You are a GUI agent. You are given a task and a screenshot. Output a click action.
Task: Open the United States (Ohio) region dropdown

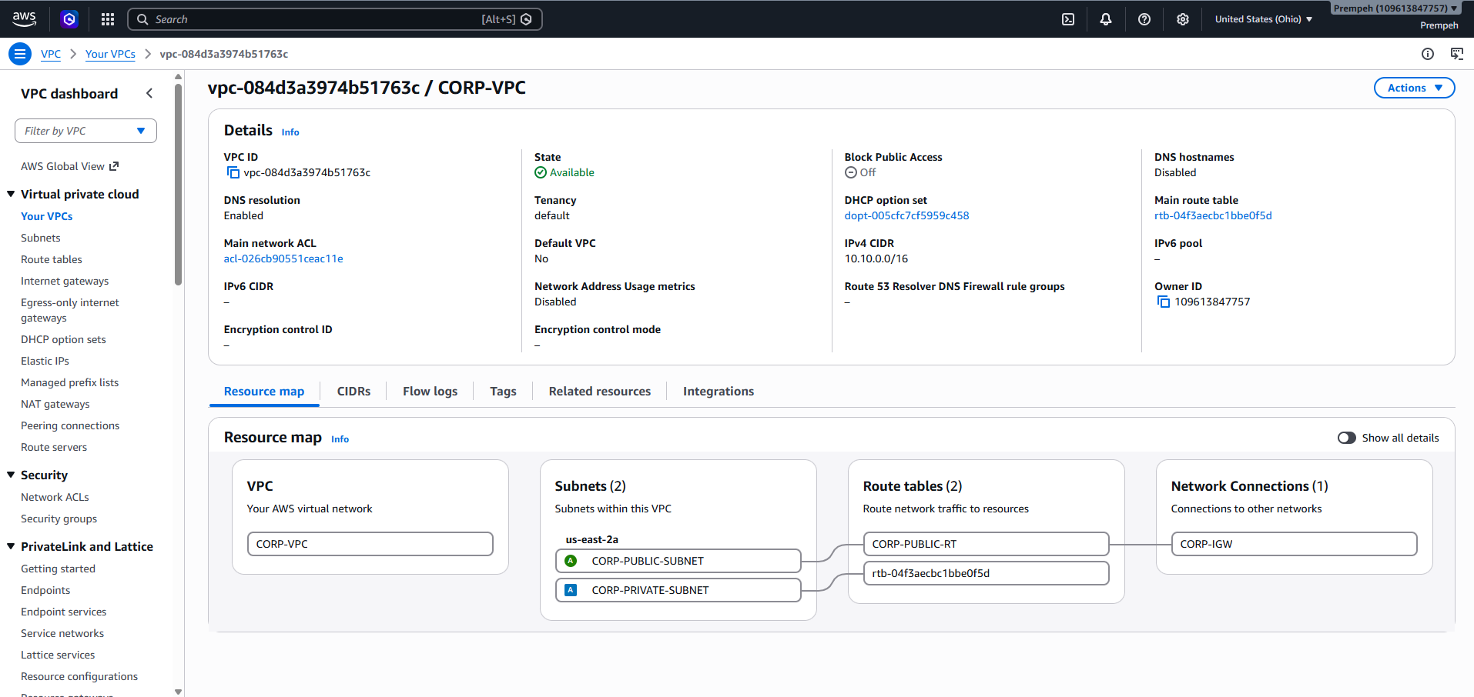pos(1263,19)
